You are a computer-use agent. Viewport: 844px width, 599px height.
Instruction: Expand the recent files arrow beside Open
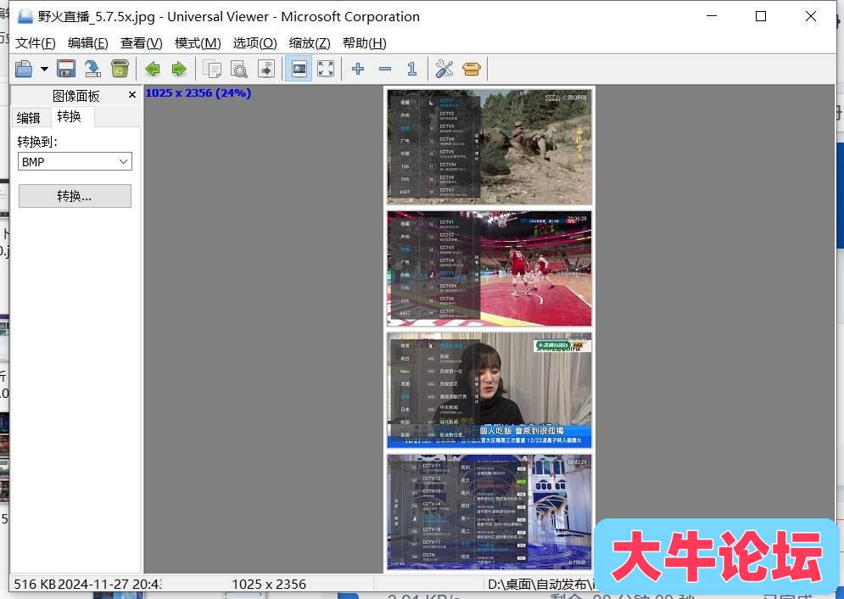click(44, 69)
